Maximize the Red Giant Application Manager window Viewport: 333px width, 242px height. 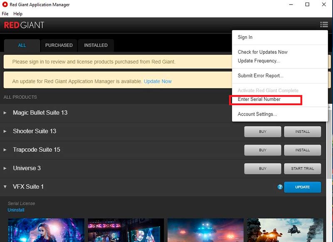[307, 5]
